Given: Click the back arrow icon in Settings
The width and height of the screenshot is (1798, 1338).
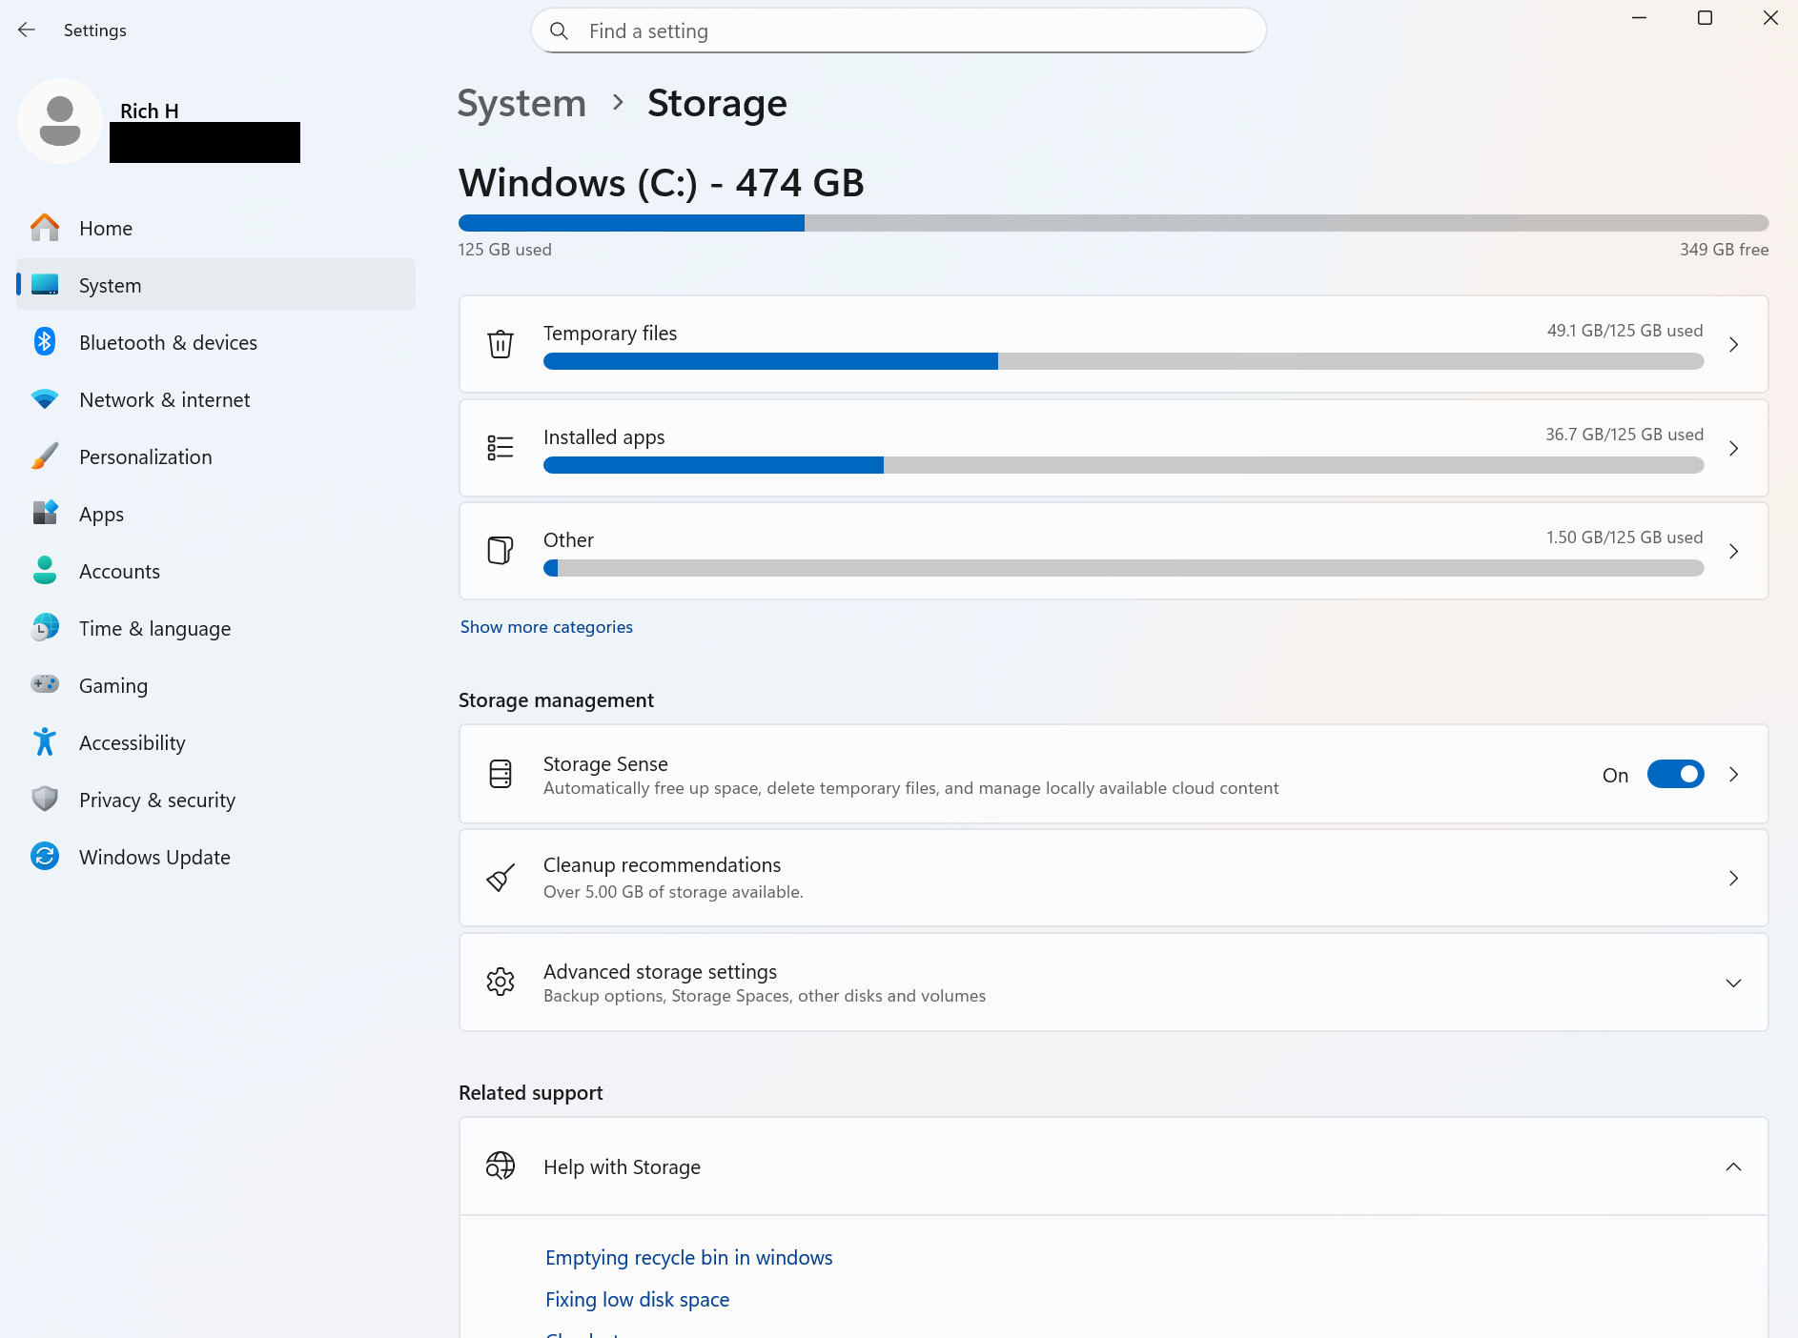Looking at the screenshot, I should pyautogui.click(x=27, y=30).
